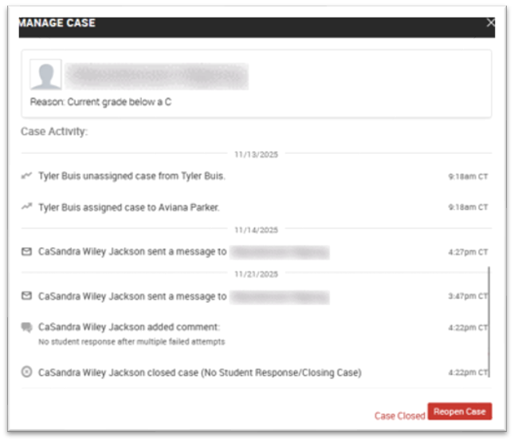Click the 'closed case (No Student Response/Closing Case)' entry
The height and width of the screenshot is (440, 514).
(200, 372)
